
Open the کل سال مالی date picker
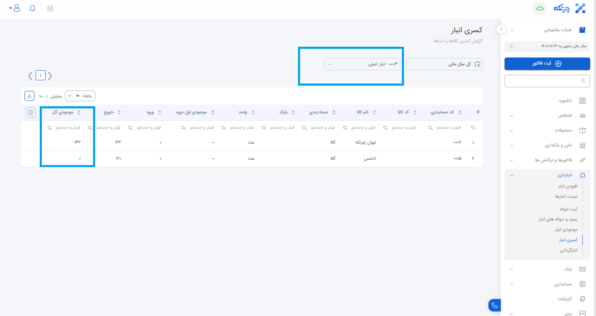coord(445,64)
